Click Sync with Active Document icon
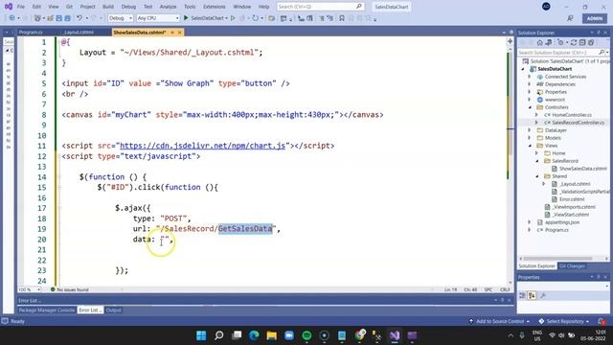 549,42
